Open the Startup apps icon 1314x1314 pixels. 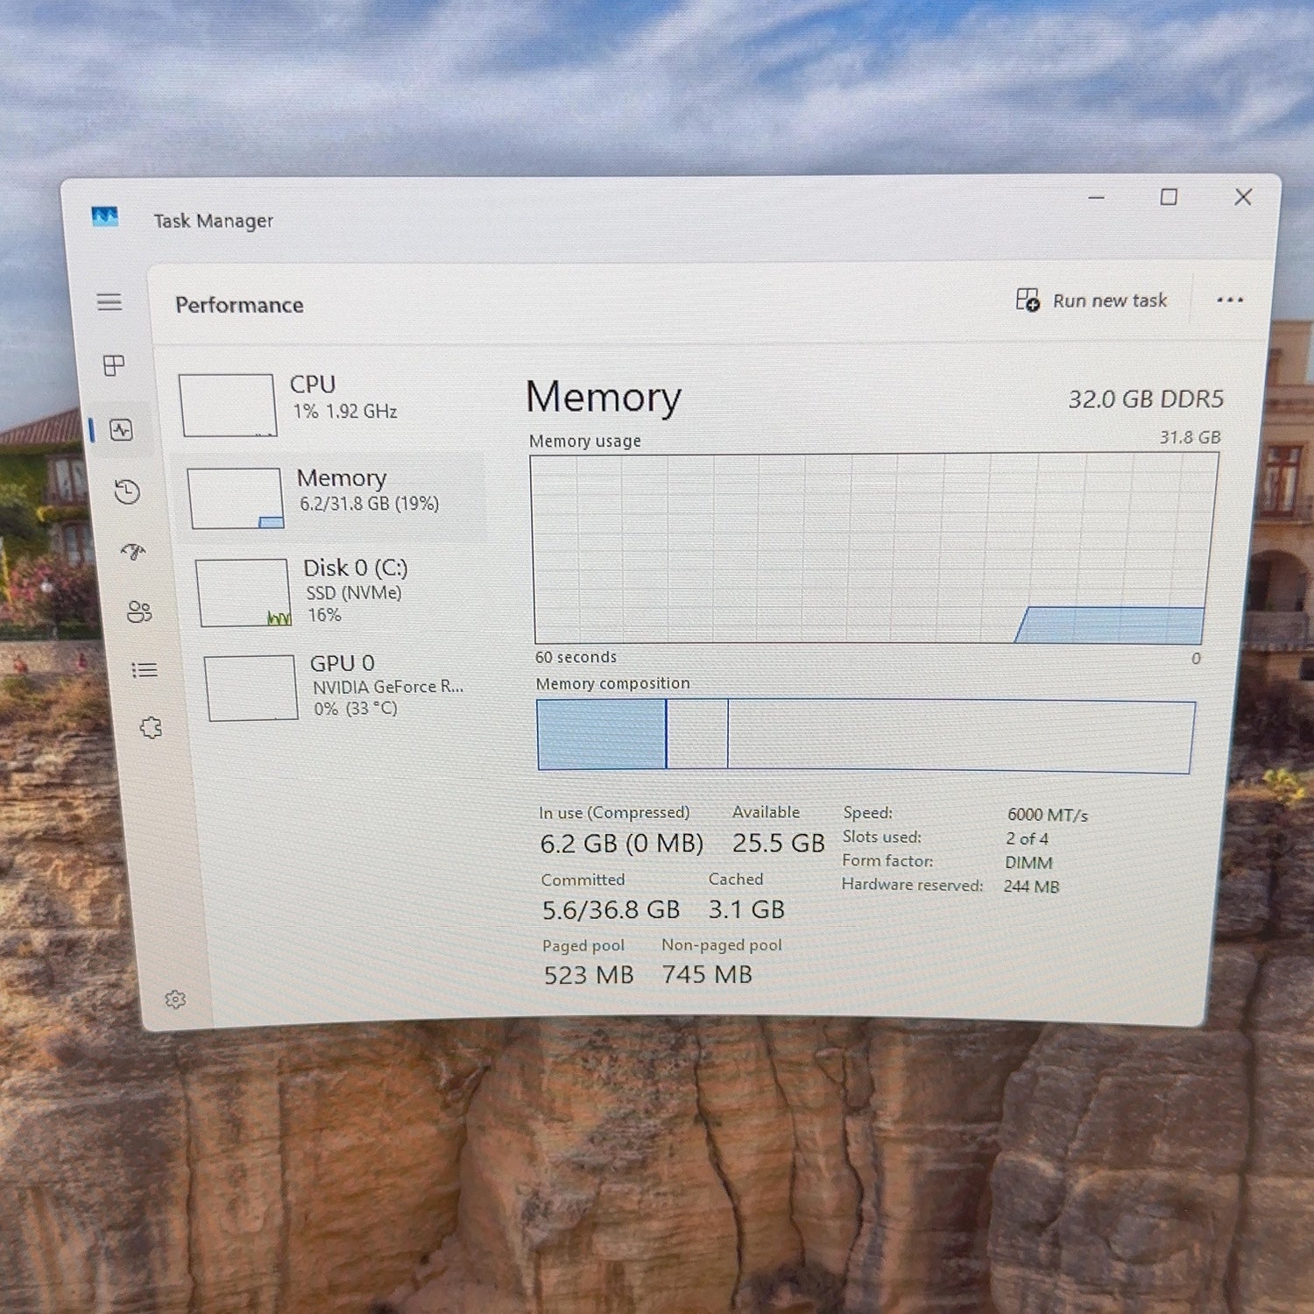pos(133,551)
